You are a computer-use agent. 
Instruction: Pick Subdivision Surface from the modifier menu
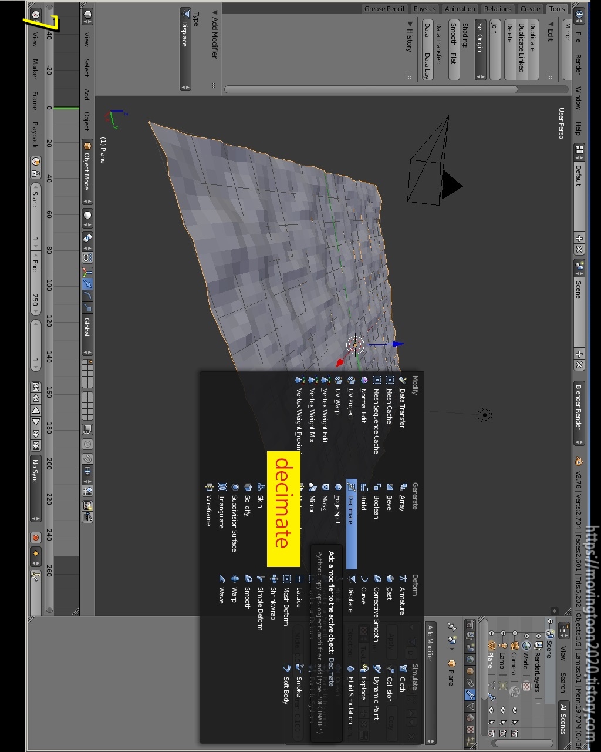click(x=235, y=517)
